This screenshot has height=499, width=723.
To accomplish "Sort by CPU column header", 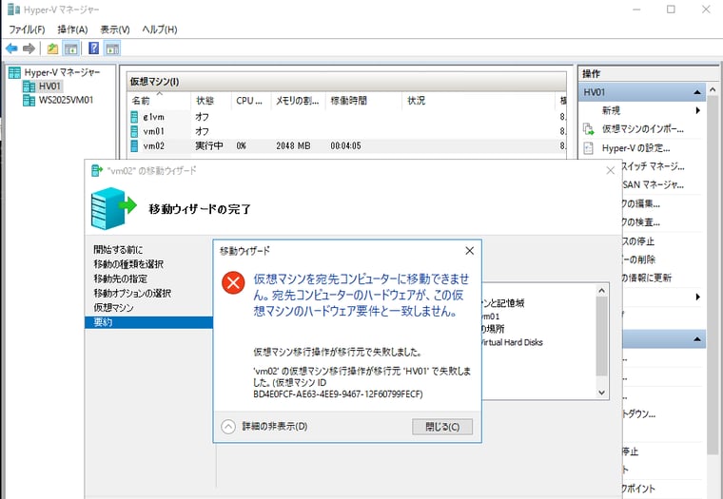I will tap(250, 101).
